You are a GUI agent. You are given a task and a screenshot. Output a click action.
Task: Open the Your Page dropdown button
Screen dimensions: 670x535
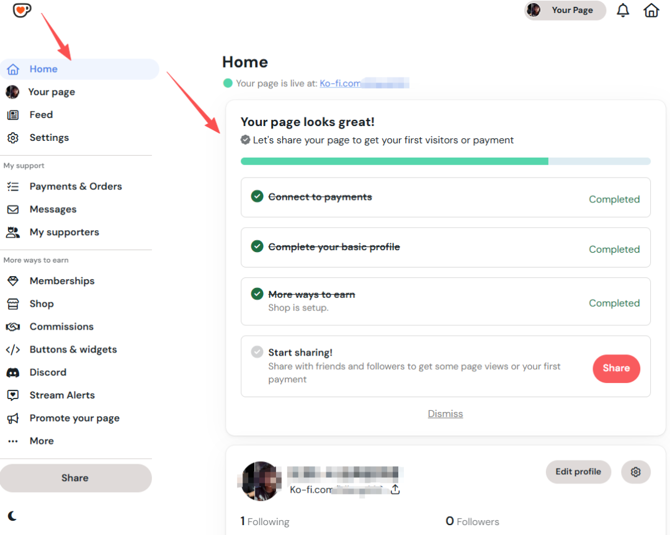tap(565, 11)
